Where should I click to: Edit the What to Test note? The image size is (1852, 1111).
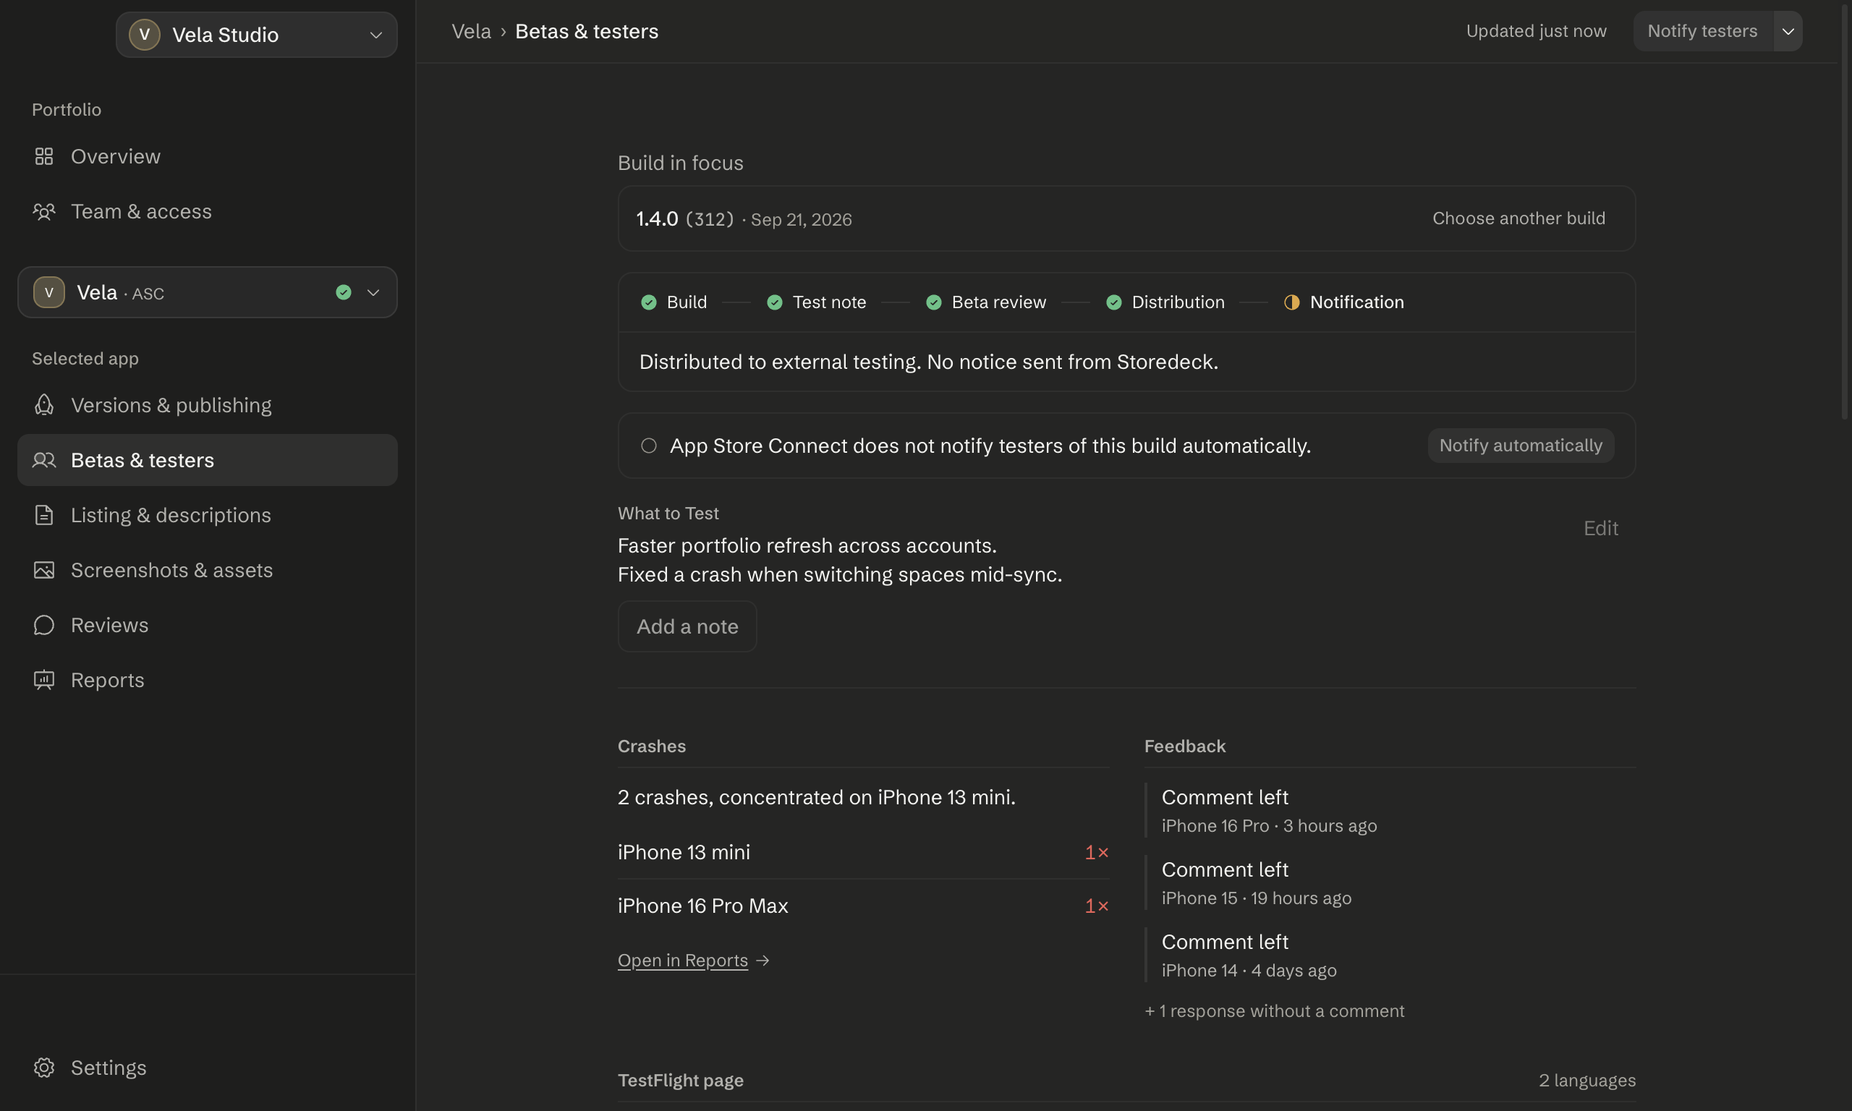(x=1600, y=529)
